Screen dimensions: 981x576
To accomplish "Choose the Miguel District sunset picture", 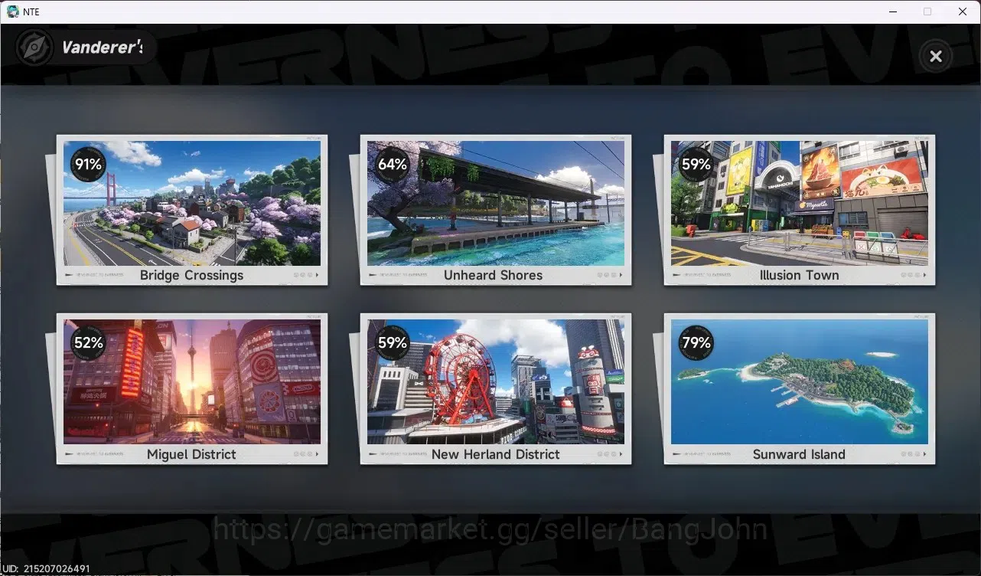I will [192, 381].
